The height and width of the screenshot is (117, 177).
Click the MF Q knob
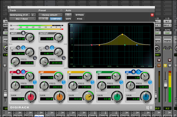[87, 77]
